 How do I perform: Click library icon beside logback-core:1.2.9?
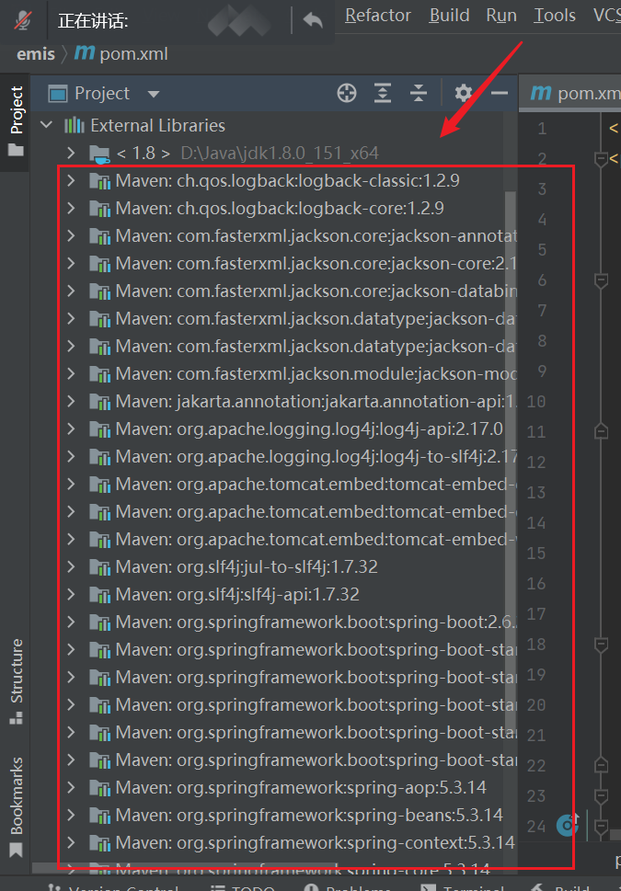pos(99,209)
